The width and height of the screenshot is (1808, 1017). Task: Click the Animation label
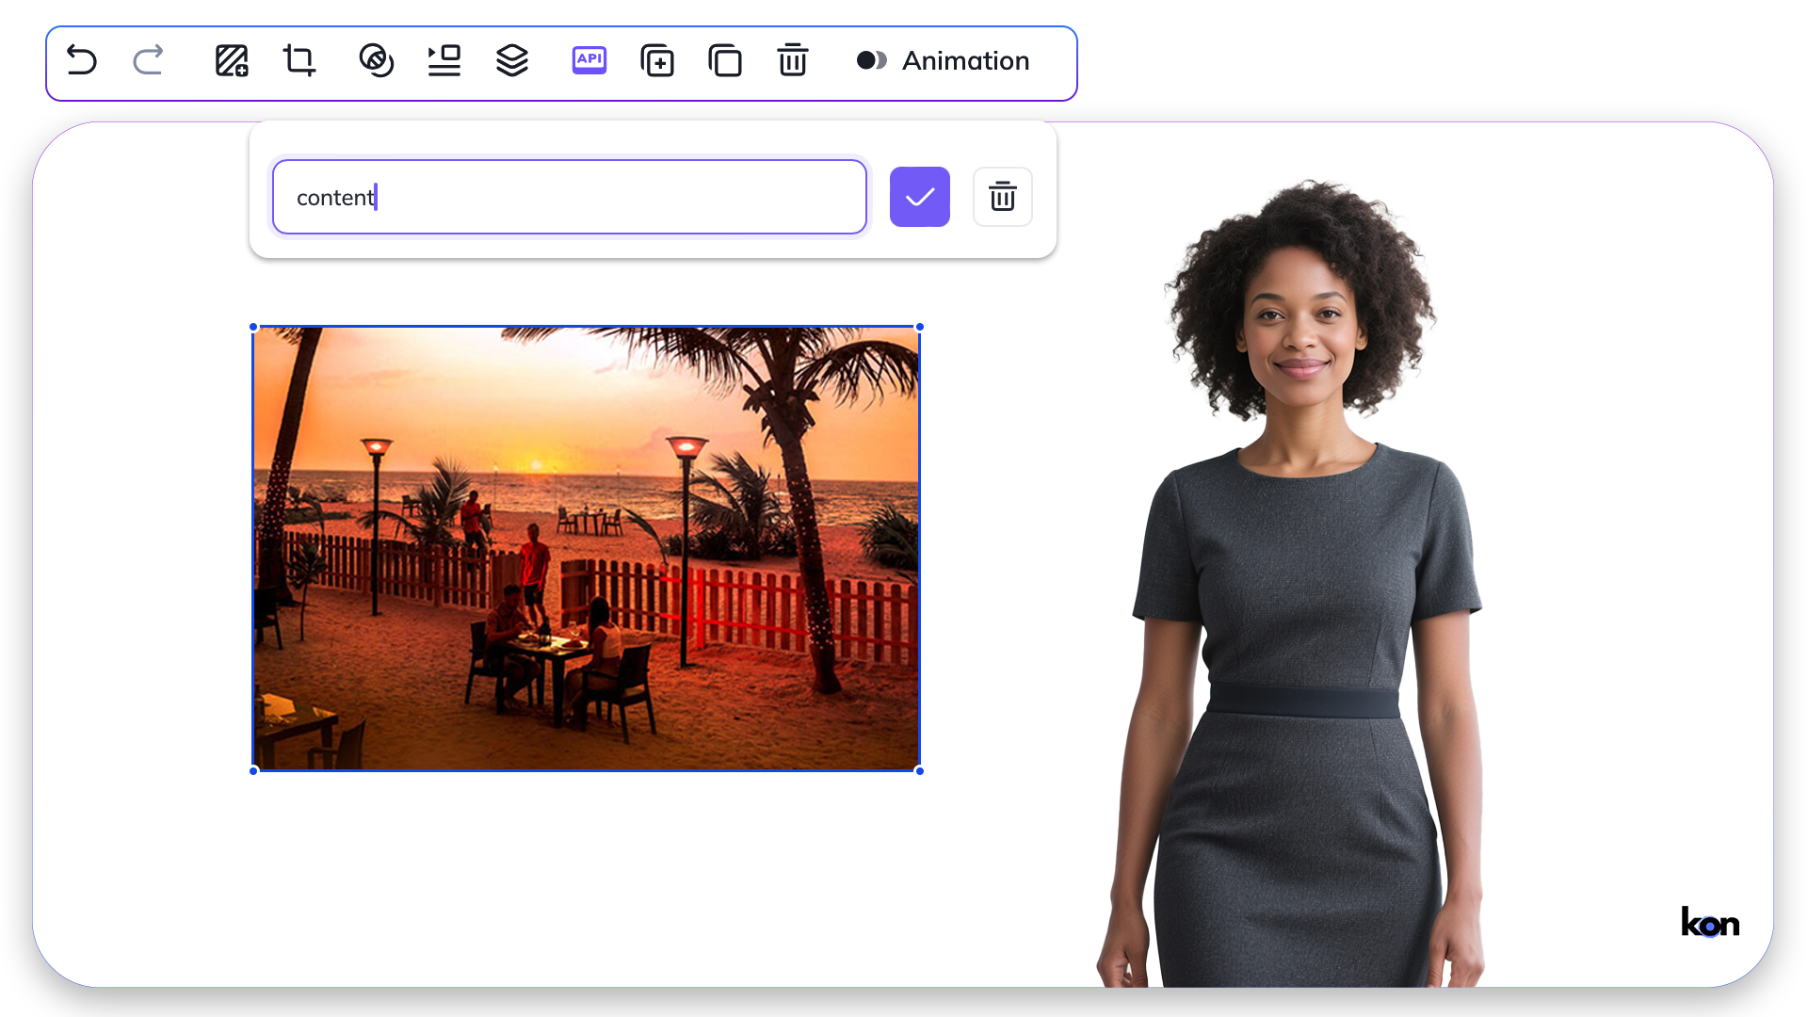coord(965,61)
